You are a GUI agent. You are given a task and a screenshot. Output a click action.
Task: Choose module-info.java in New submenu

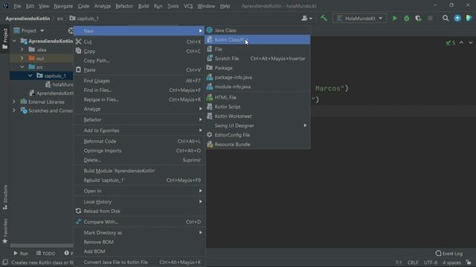click(x=258, y=87)
